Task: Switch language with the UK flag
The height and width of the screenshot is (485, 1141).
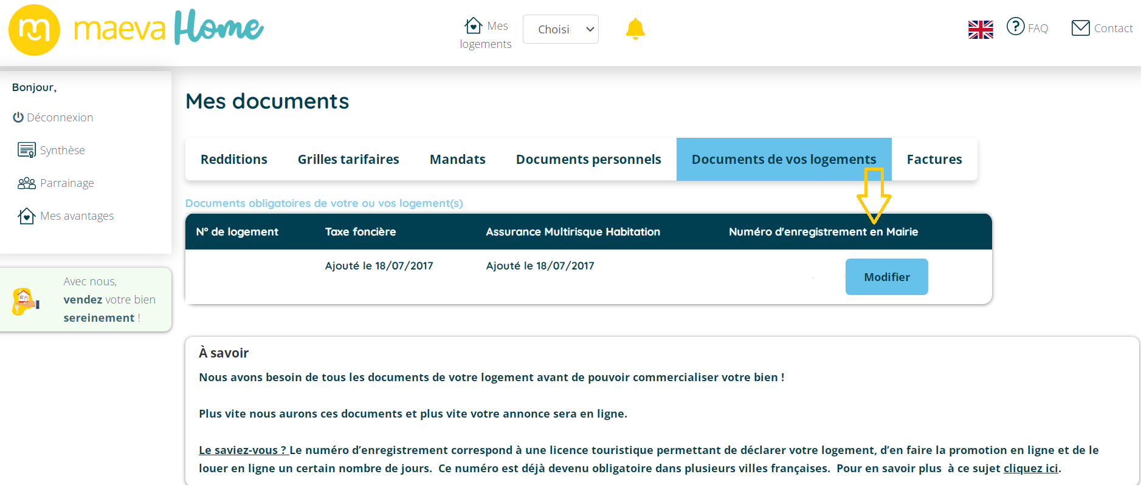Action: 981,29
